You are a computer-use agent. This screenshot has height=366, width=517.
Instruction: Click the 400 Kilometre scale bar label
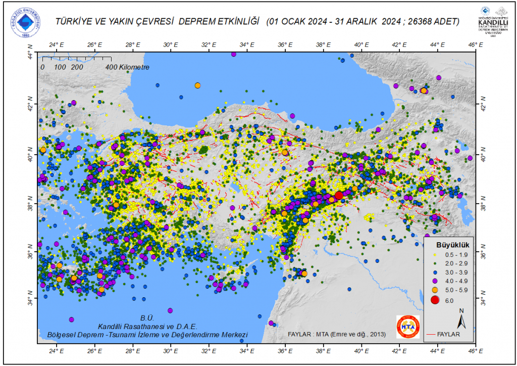pyautogui.click(x=127, y=67)
